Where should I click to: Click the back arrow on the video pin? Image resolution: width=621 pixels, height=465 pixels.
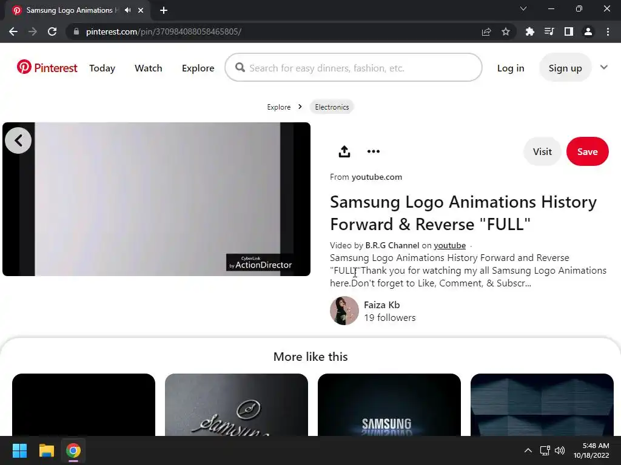pos(18,140)
